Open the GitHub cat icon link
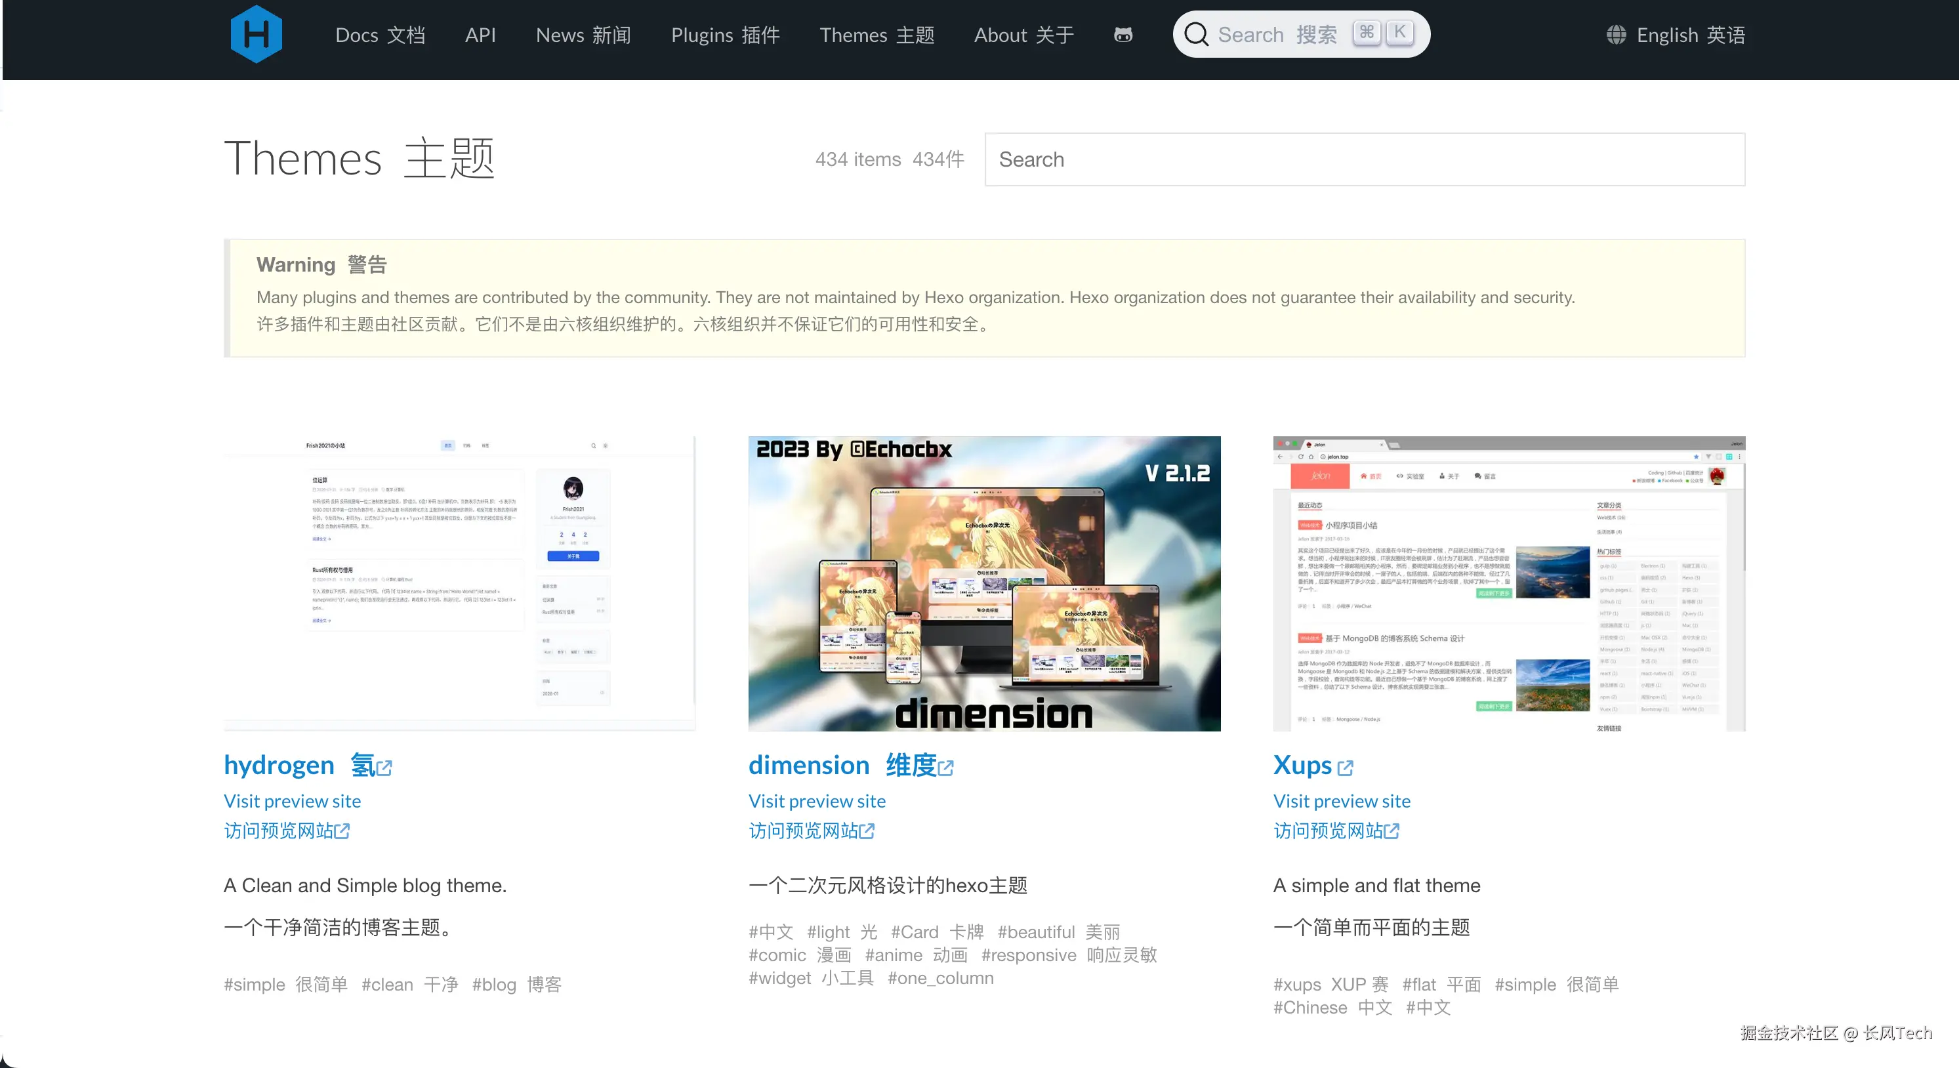1959x1068 pixels. (1123, 35)
